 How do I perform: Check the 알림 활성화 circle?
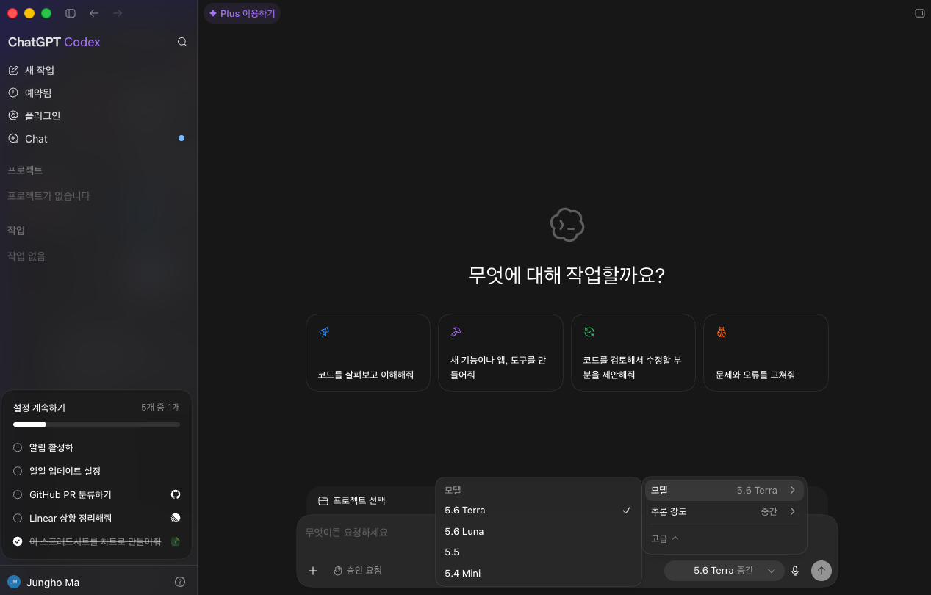pyautogui.click(x=18, y=447)
